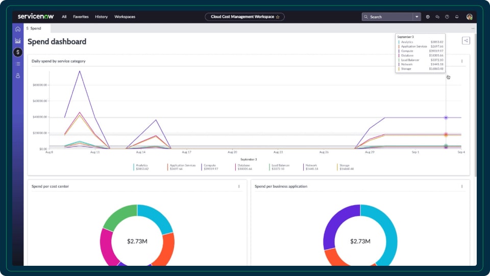Open Spend per business application options menu
This screenshot has height=276, width=490.
462,187
